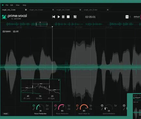Solo Noise Reduction with its headphone icon

point(47,109)
